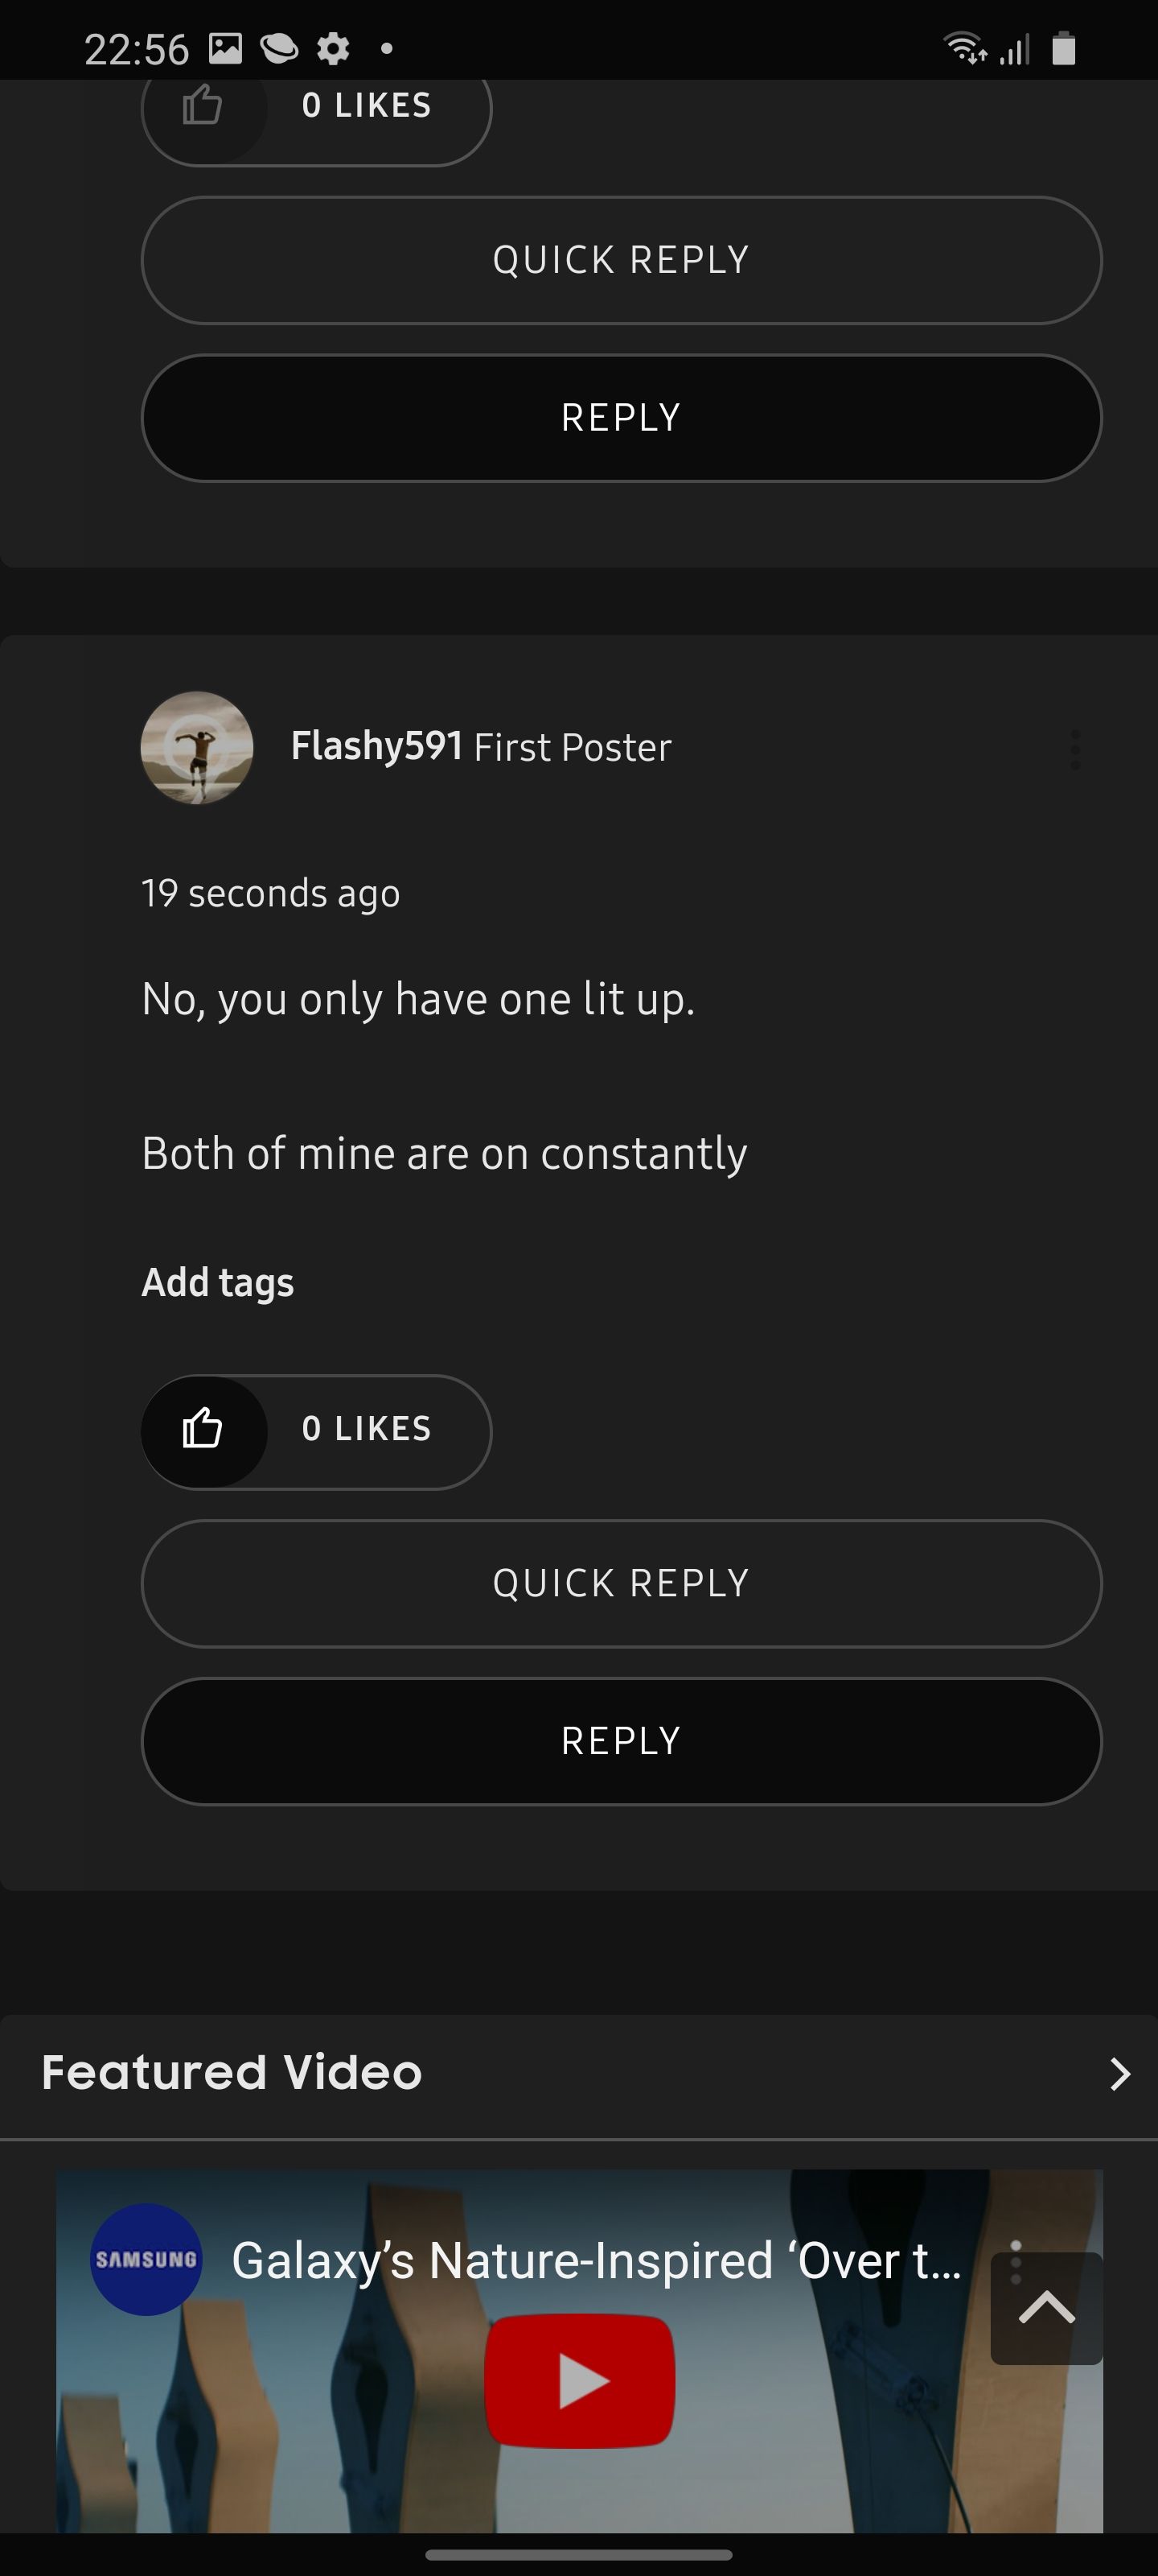Open the video title Galaxy's Nature-Inspired
This screenshot has width=1158, height=2576.
[x=597, y=2261]
